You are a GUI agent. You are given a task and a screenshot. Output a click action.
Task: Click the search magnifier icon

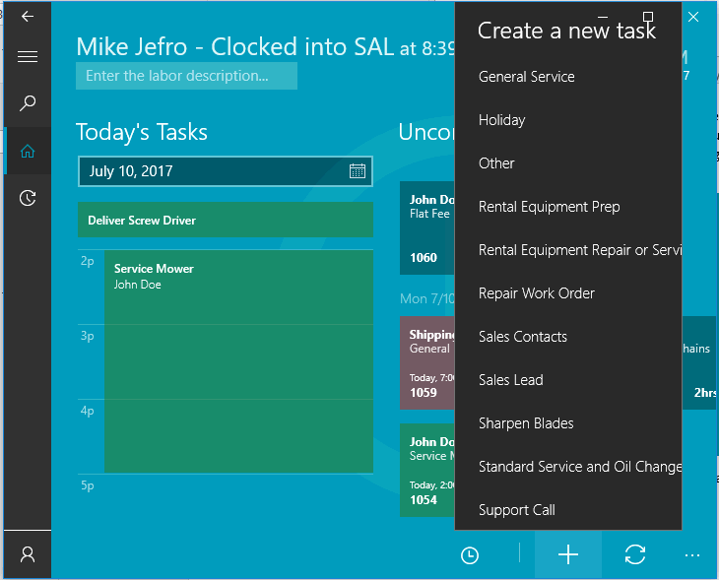[x=28, y=103]
